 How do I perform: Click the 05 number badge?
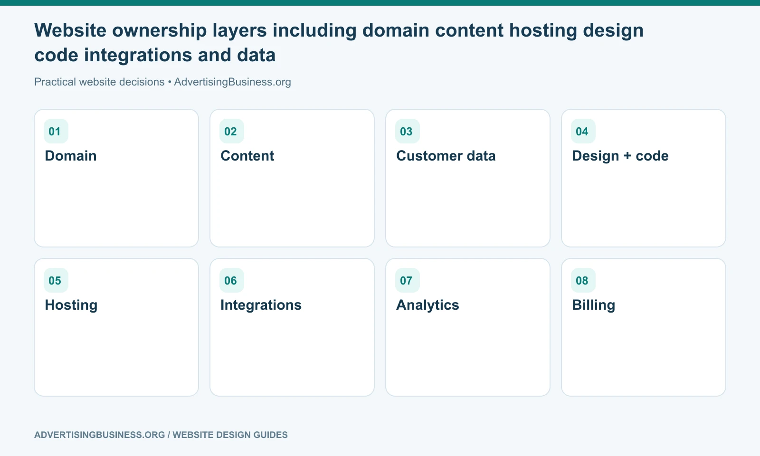pos(56,280)
